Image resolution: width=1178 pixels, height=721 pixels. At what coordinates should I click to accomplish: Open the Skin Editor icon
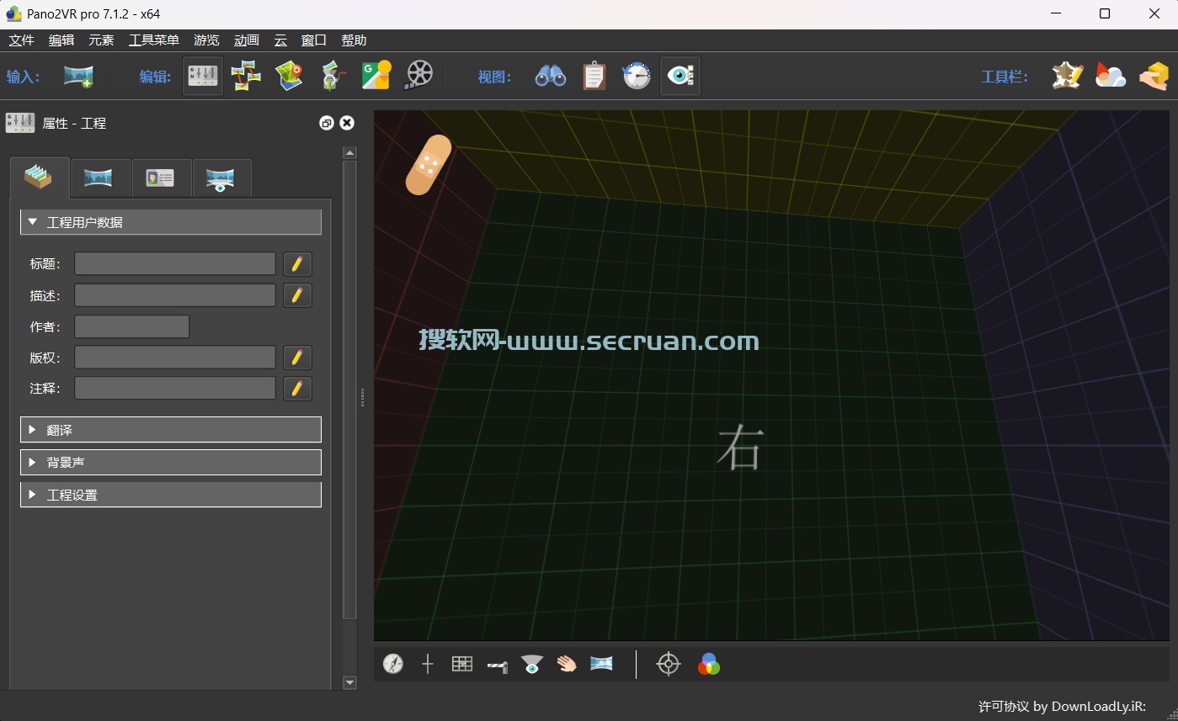[333, 77]
